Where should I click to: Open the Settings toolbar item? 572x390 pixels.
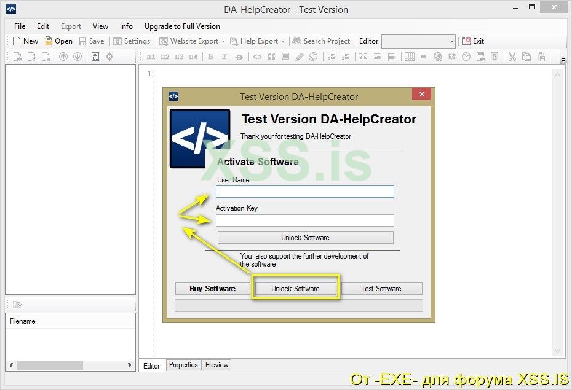132,41
